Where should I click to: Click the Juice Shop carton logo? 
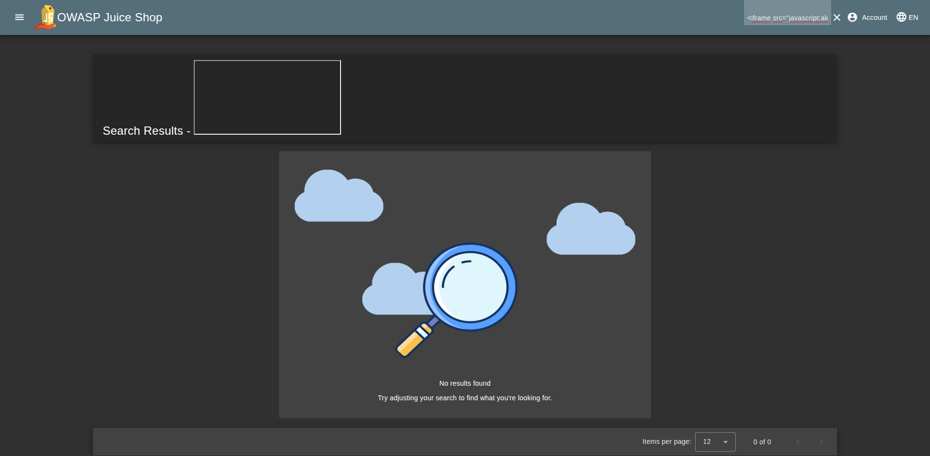46,17
